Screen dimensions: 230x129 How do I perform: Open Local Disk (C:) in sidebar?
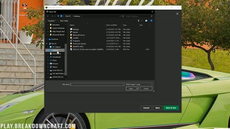click(57, 70)
